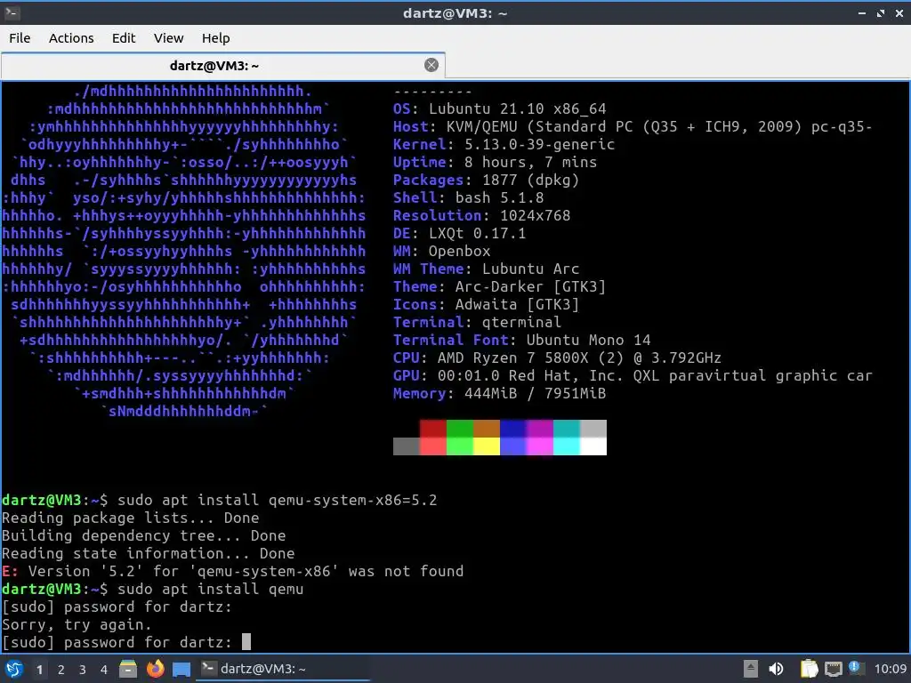Image resolution: width=911 pixels, height=683 pixels.
Task: Minimize the terminal window
Action: pyautogui.click(x=861, y=12)
